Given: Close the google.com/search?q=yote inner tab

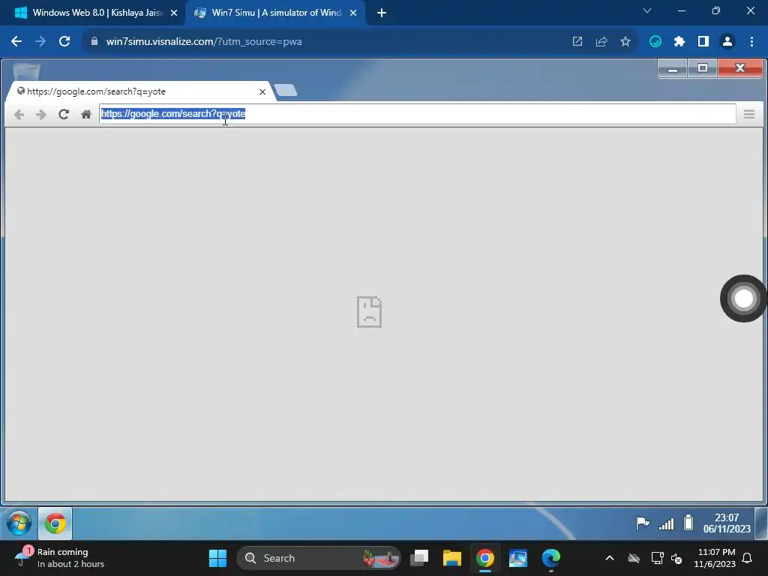Looking at the screenshot, I should coord(262,91).
